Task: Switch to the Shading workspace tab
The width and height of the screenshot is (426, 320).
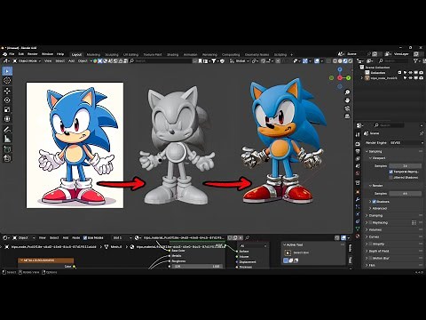Action: click(173, 54)
